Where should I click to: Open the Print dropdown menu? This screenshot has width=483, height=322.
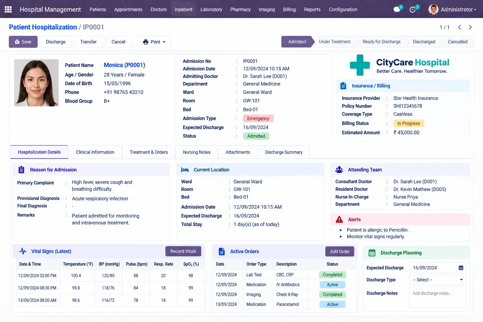tap(154, 42)
